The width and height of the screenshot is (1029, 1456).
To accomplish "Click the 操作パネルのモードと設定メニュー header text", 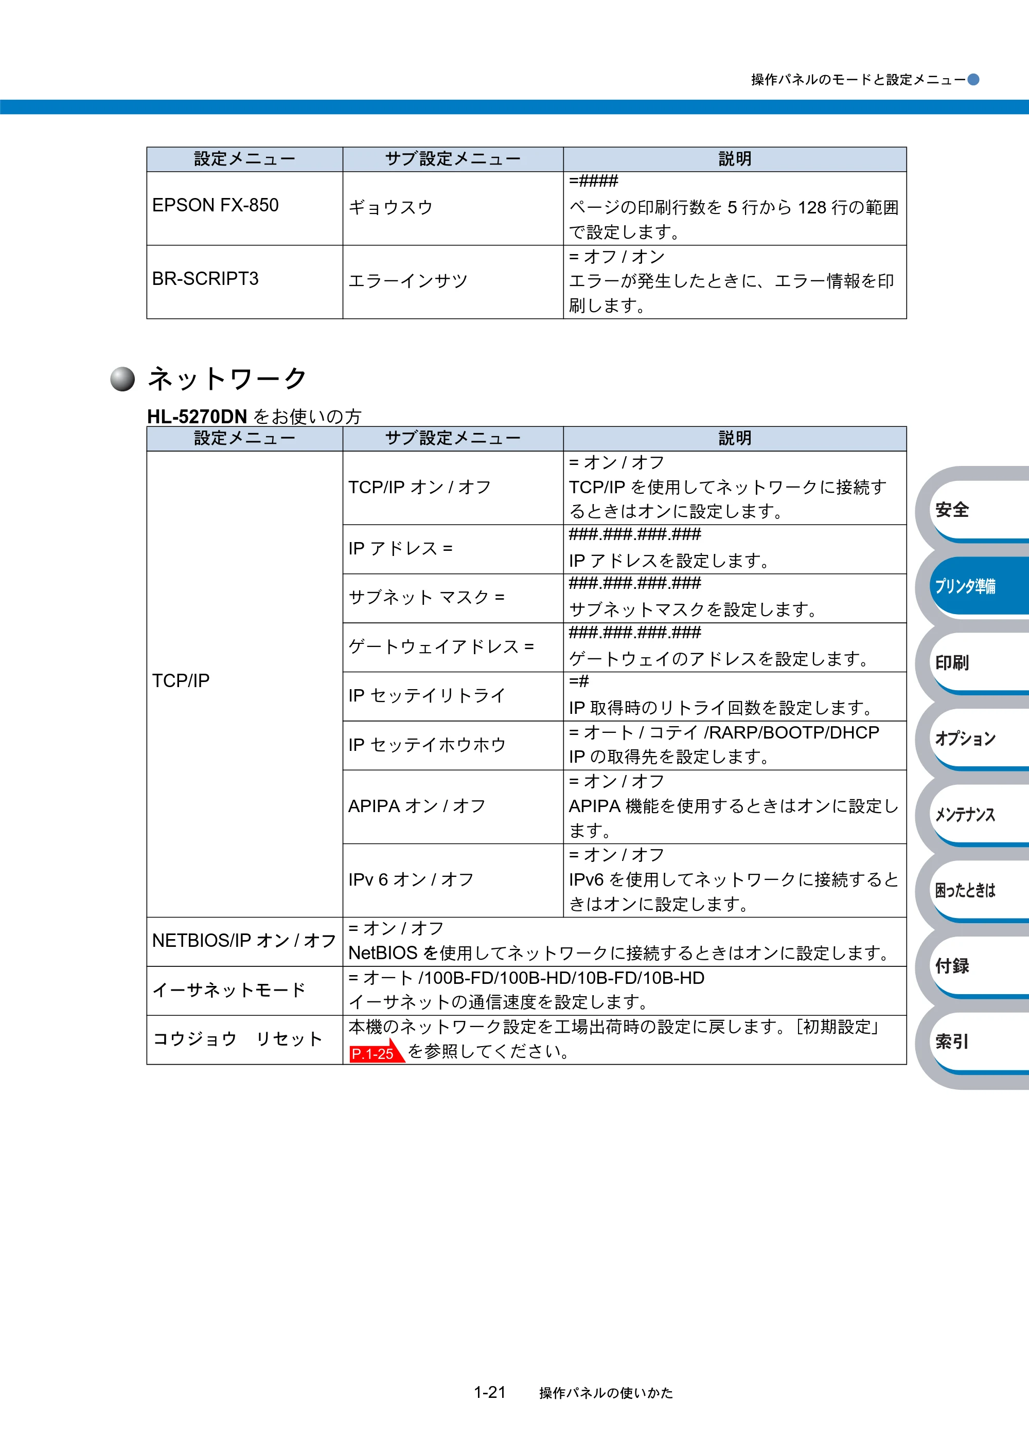I will coord(858,79).
